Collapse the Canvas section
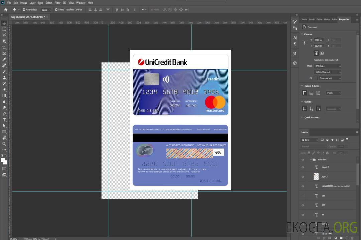This screenshot has width=361, height=240. tap(302, 34)
